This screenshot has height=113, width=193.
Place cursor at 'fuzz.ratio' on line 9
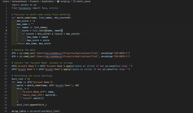39,30
